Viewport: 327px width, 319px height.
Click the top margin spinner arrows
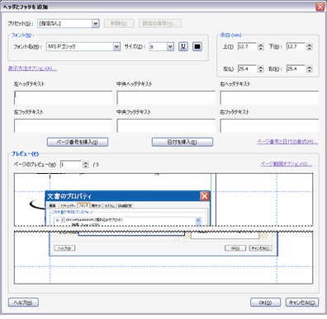coord(261,47)
